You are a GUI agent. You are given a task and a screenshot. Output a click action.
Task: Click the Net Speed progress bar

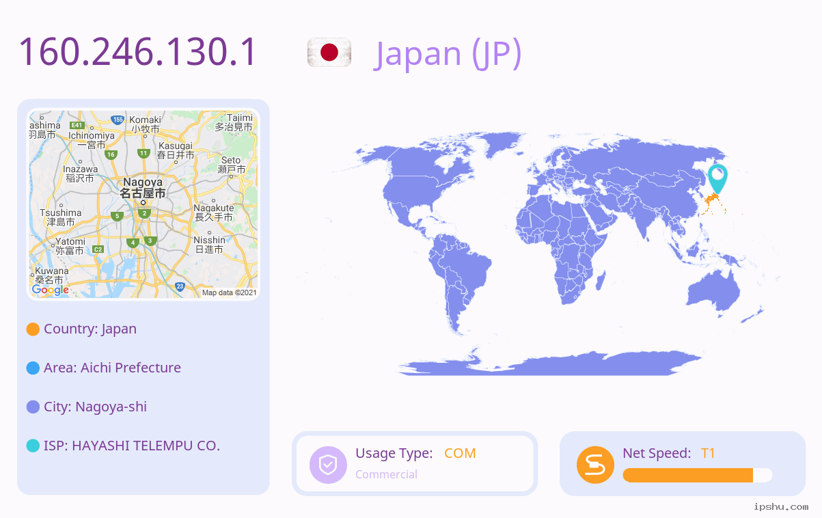pos(698,476)
